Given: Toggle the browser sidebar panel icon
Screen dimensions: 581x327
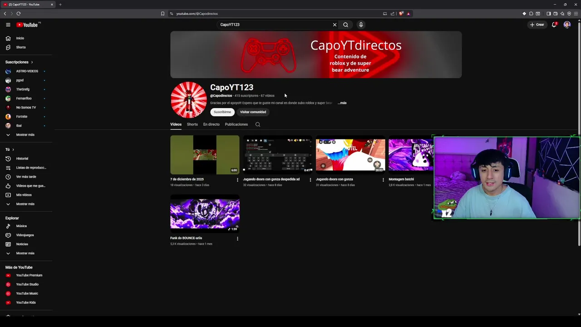Looking at the screenshot, I should tap(548, 14).
